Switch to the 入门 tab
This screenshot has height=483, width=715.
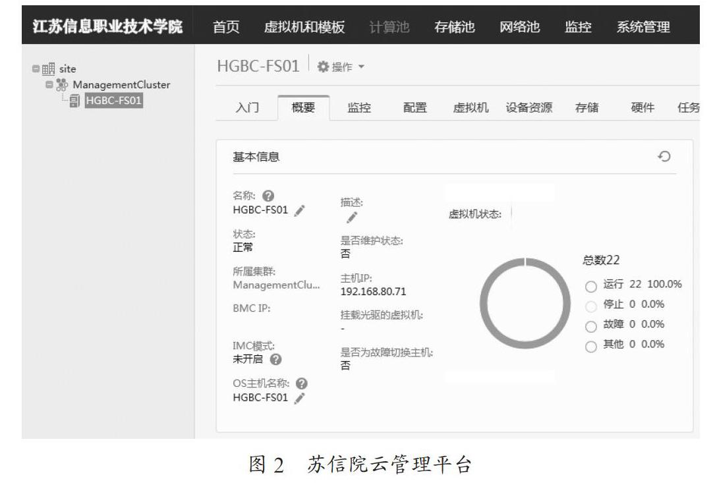pyautogui.click(x=247, y=107)
